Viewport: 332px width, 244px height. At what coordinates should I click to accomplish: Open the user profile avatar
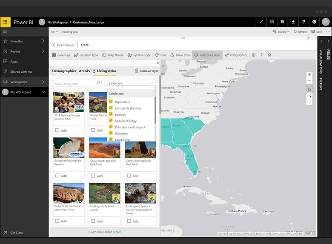326,22
